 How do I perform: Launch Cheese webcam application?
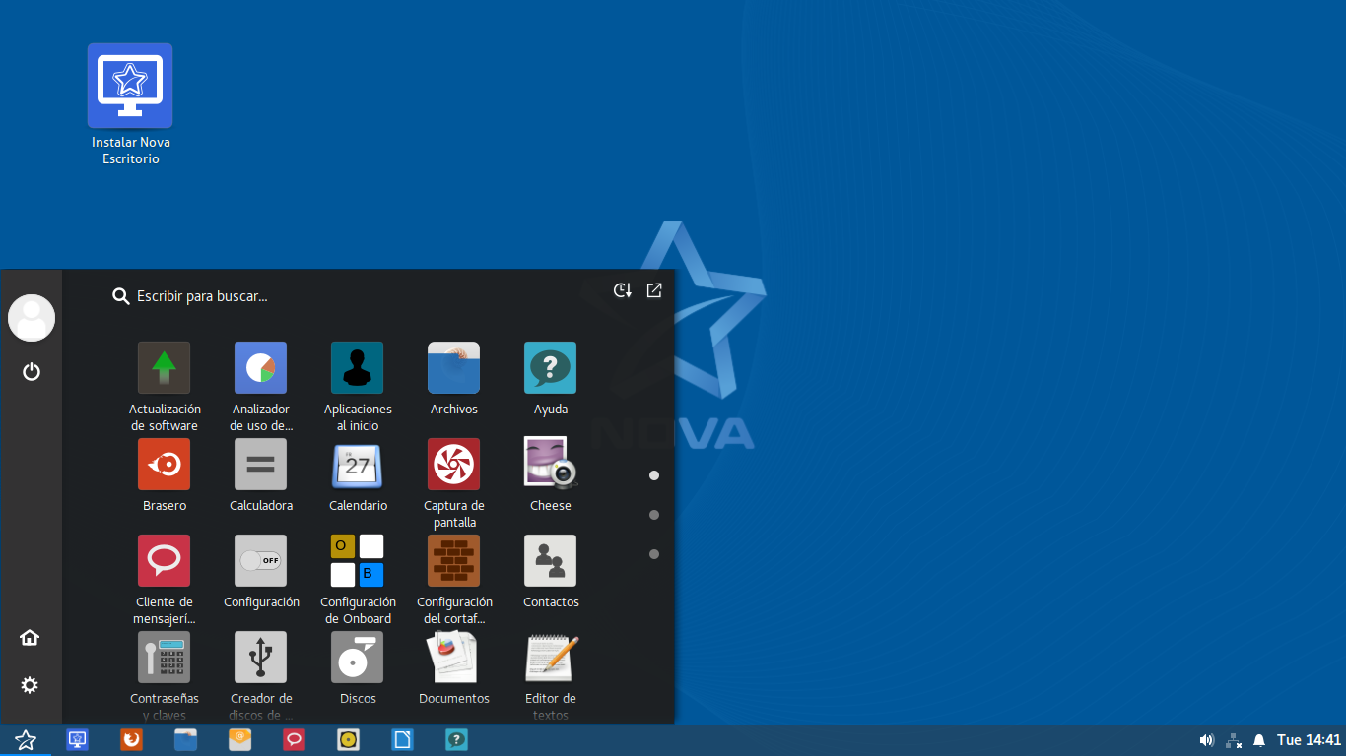pos(550,465)
